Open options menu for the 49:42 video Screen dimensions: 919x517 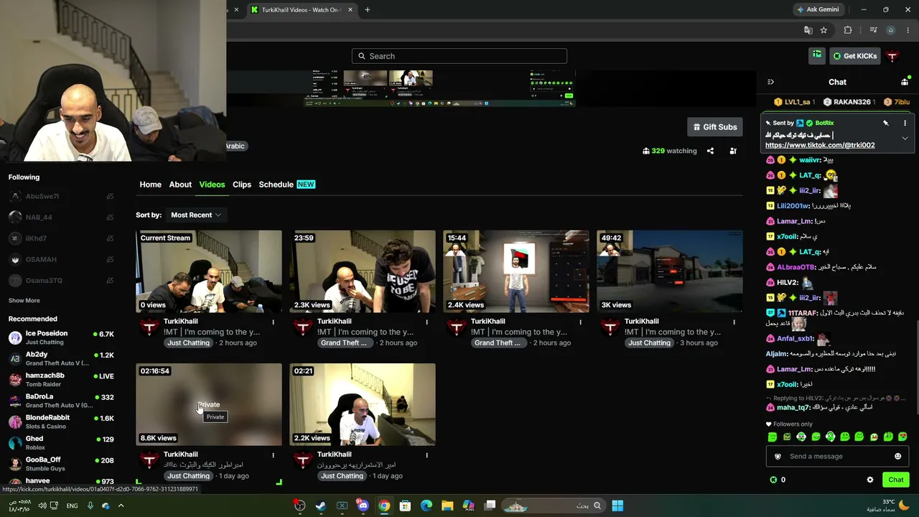coord(734,322)
